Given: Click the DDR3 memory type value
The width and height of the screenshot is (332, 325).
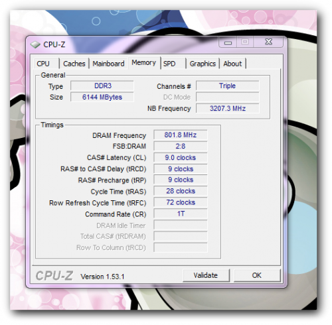Looking at the screenshot, I should tap(102, 86).
